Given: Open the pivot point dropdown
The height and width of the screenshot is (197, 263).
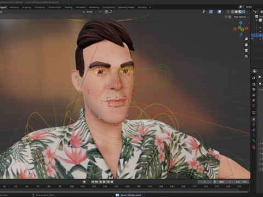Looking at the screenshot, I should coord(101,12).
